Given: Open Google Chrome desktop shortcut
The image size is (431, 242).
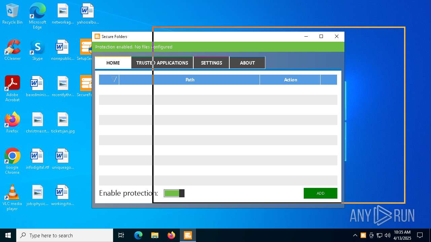Looking at the screenshot, I should (12, 161).
